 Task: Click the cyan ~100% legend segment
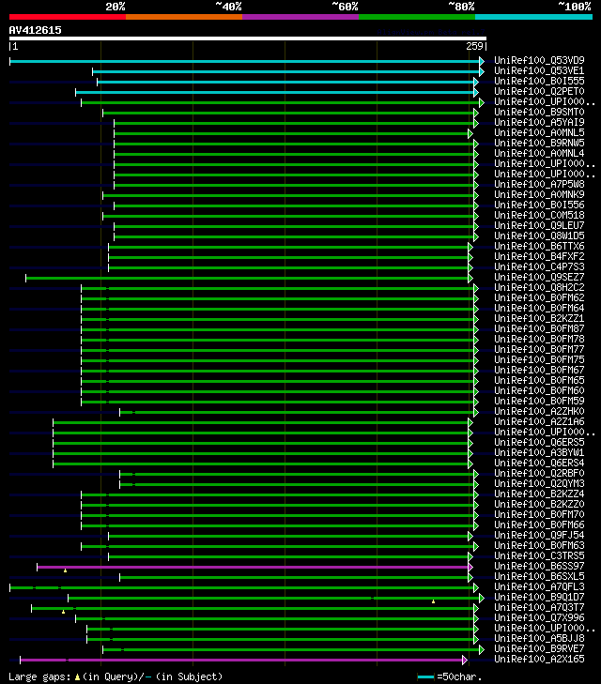pyautogui.click(x=533, y=17)
